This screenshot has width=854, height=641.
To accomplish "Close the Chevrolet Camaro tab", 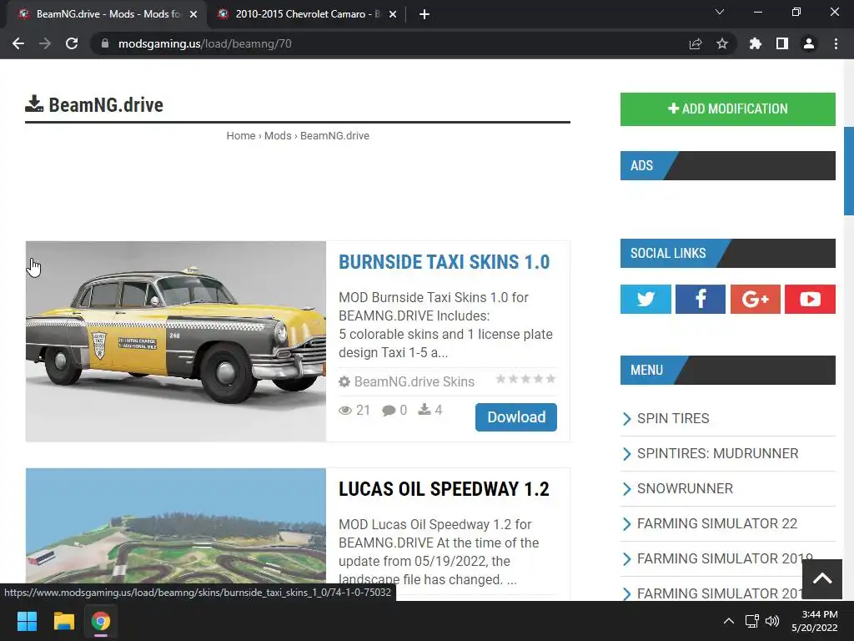I will tap(393, 14).
